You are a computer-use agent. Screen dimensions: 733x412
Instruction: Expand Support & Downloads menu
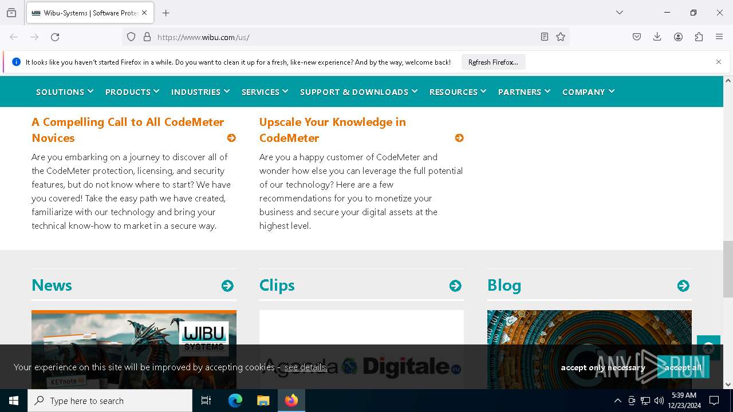pyautogui.click(x=359, y=92)
